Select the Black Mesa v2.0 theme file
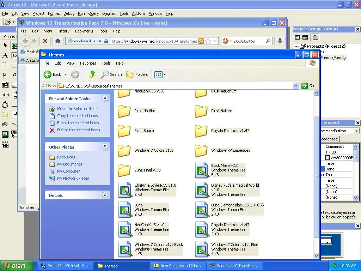361x271 pixels. click(x=220, y=170)
